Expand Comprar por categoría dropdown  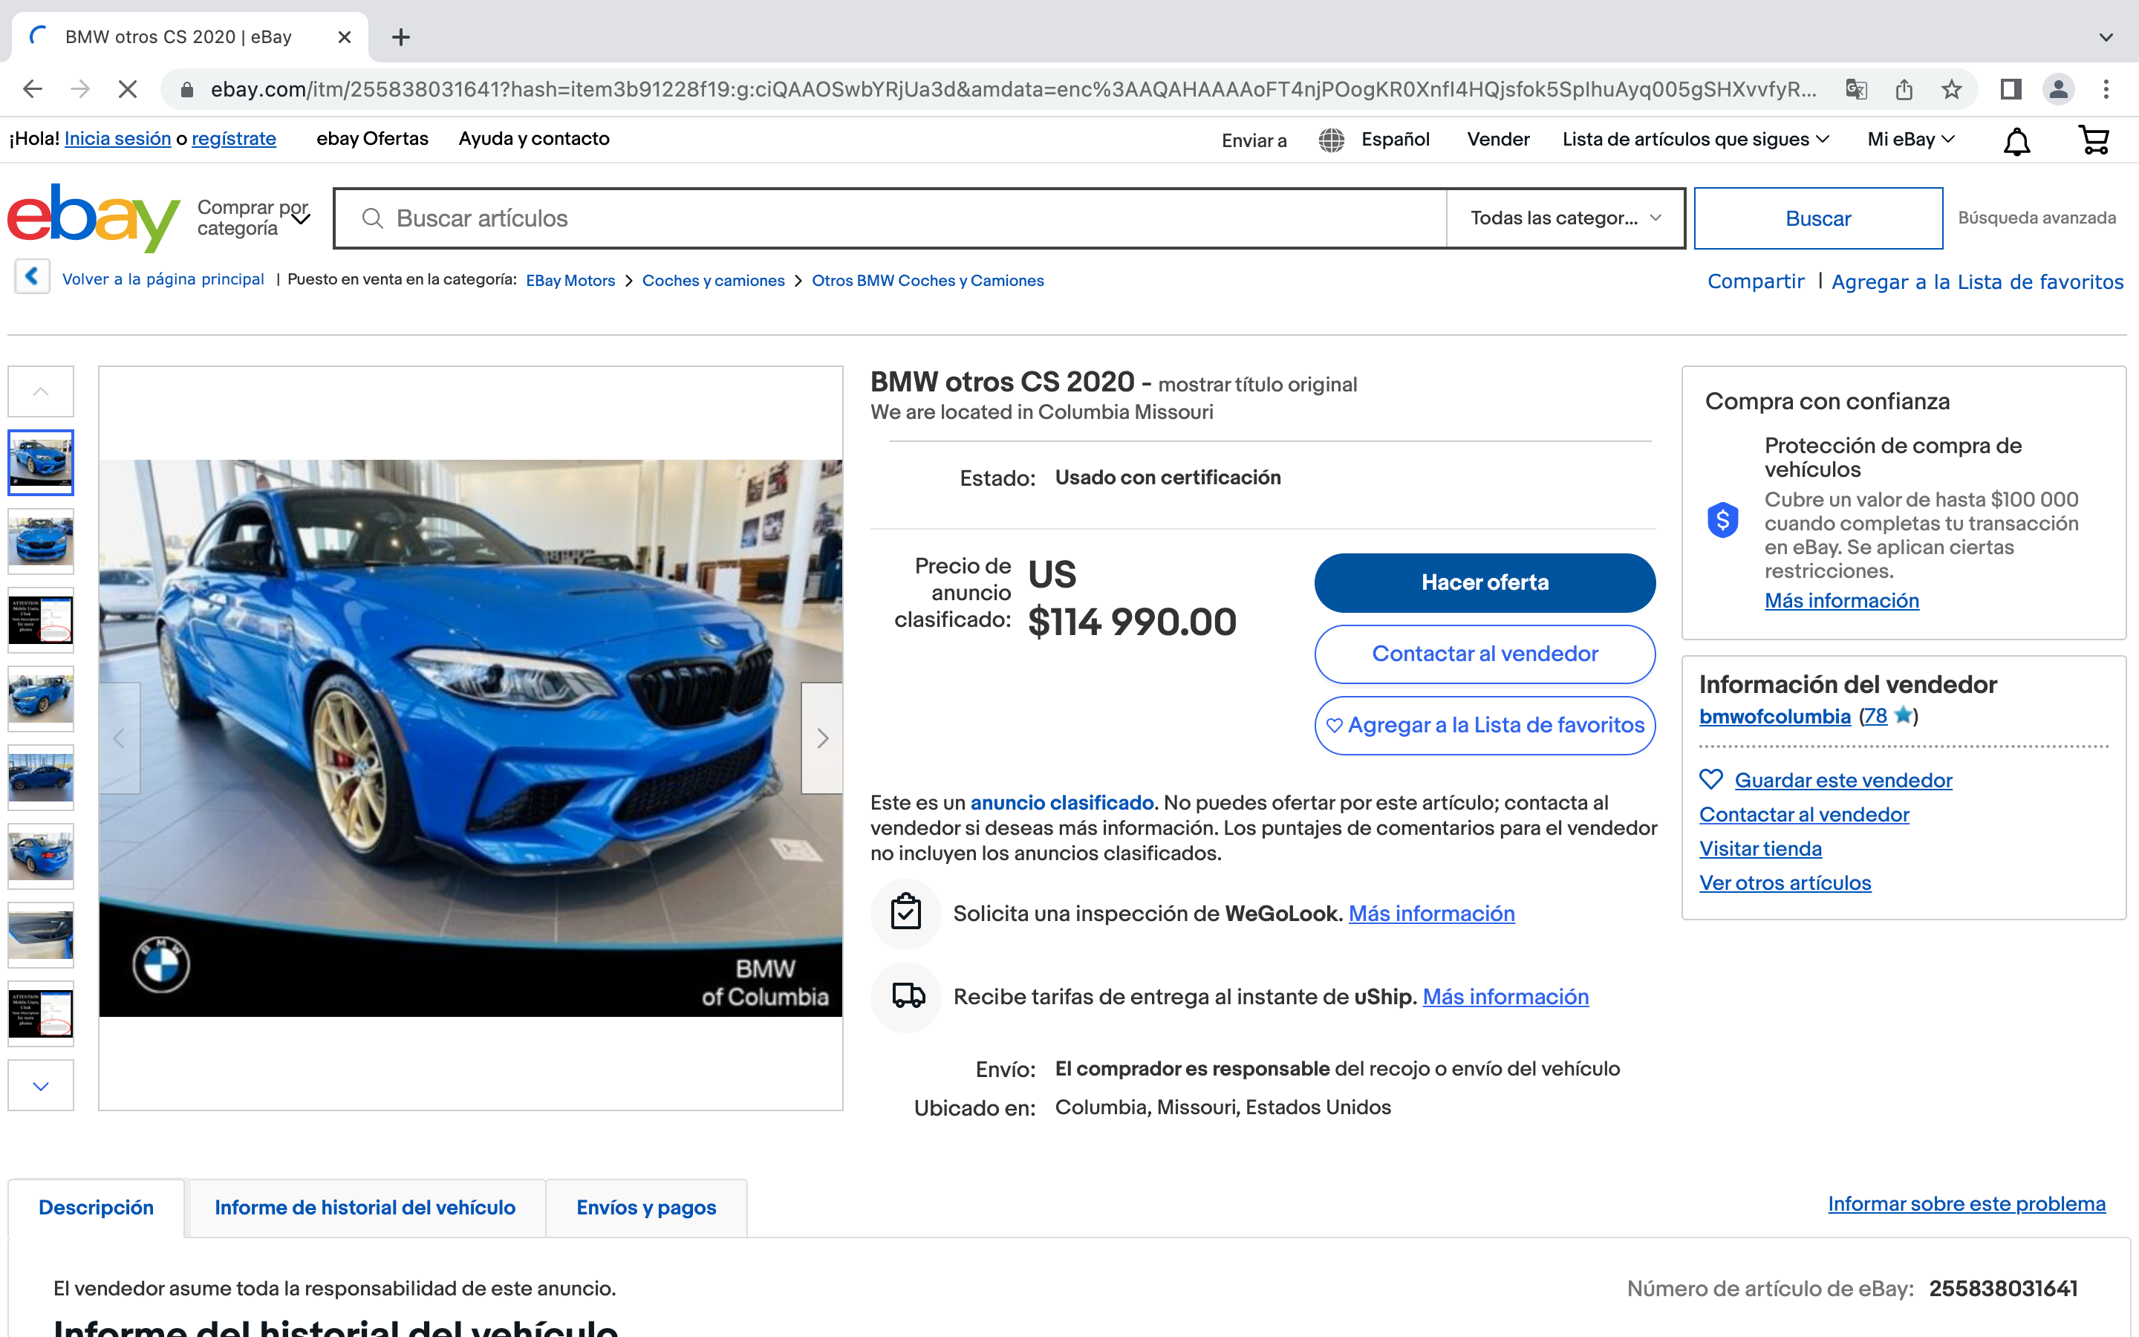point(253,218)
